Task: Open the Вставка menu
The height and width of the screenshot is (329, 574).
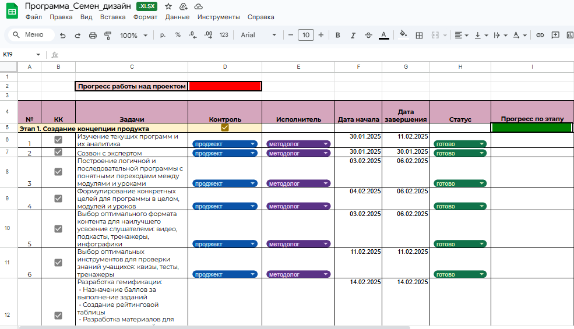Action: coord(112,17)
